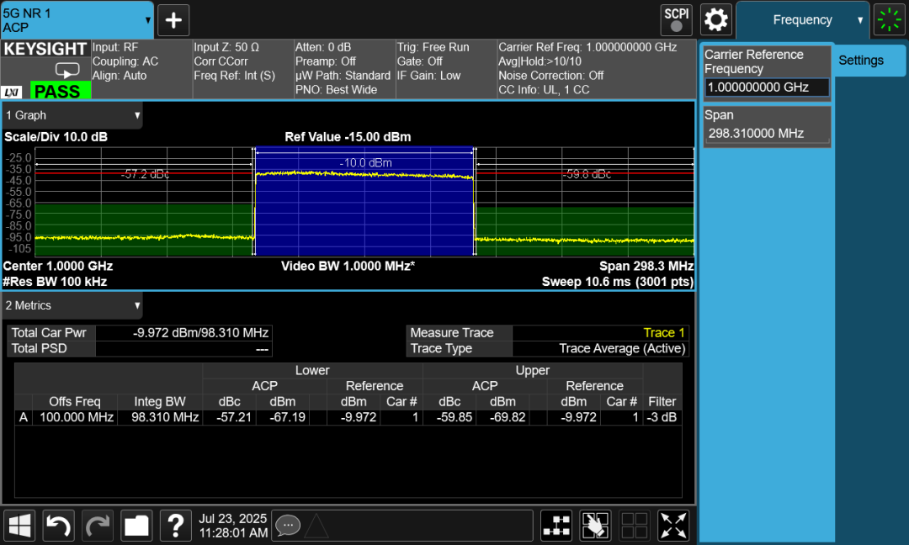Toggle single/continuous sweep icon under the Keysight logo

point(66,71)
